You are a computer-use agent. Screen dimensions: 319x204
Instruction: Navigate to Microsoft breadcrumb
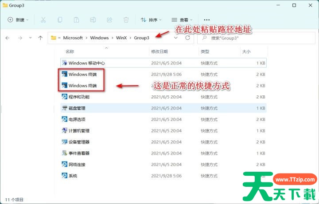pyautogui.click(x=73, y=38)
